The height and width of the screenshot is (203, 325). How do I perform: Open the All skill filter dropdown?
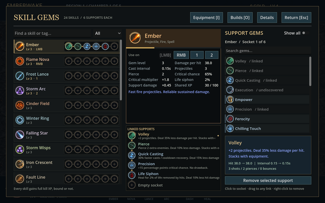click(108, 33)
